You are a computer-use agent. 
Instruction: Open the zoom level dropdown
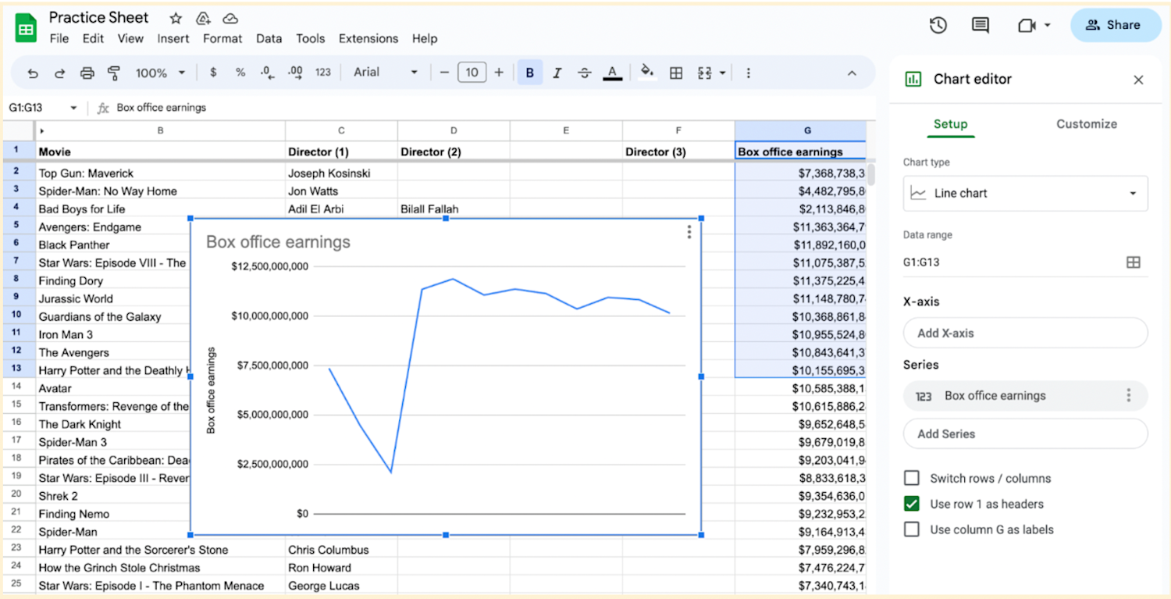coord(160,73)
